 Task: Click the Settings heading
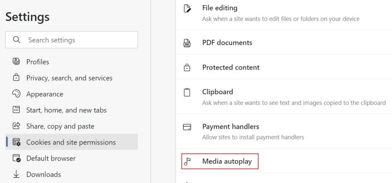28,17
